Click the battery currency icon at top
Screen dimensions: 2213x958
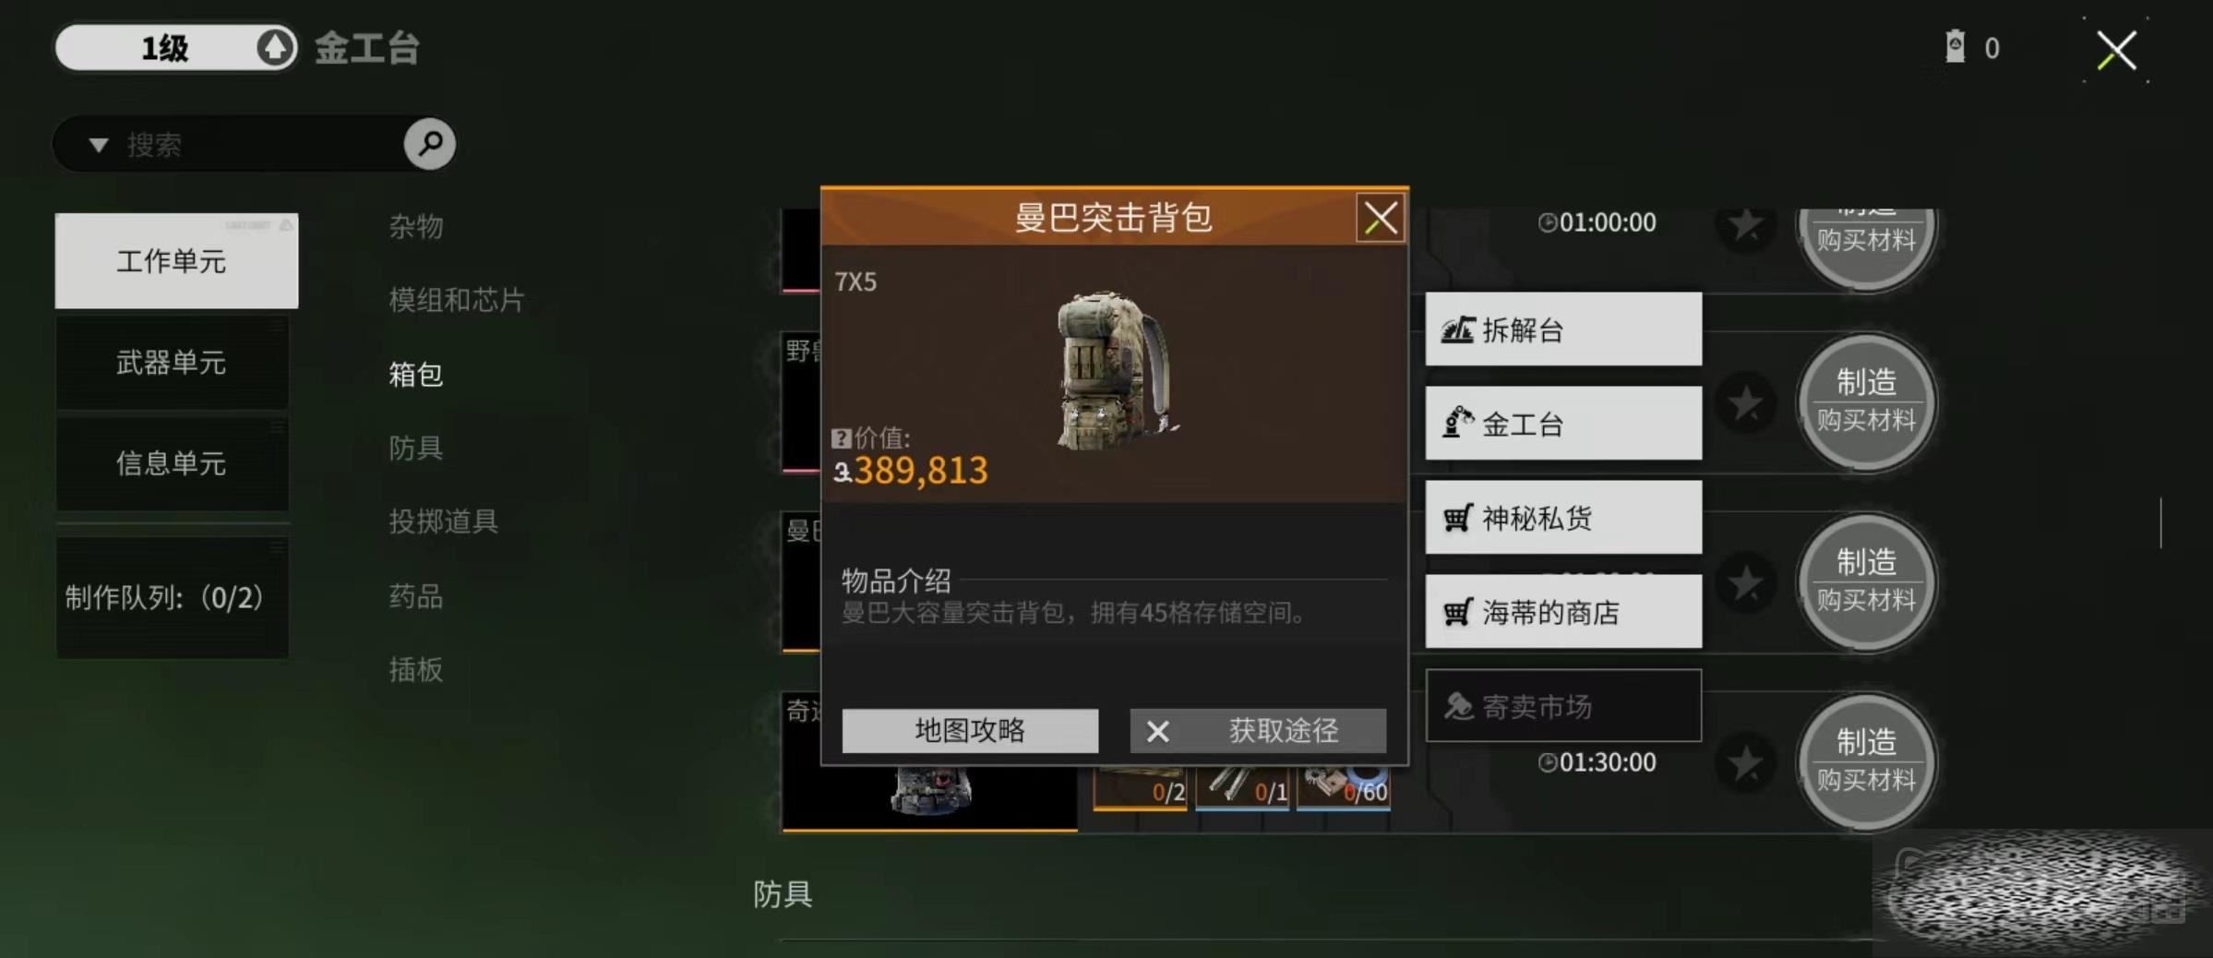(1955, 47)
